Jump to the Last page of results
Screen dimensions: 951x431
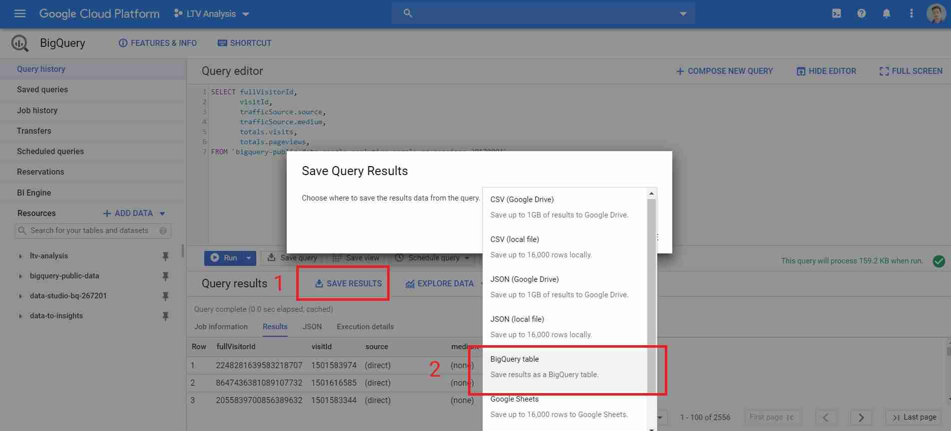coord(914,417)
